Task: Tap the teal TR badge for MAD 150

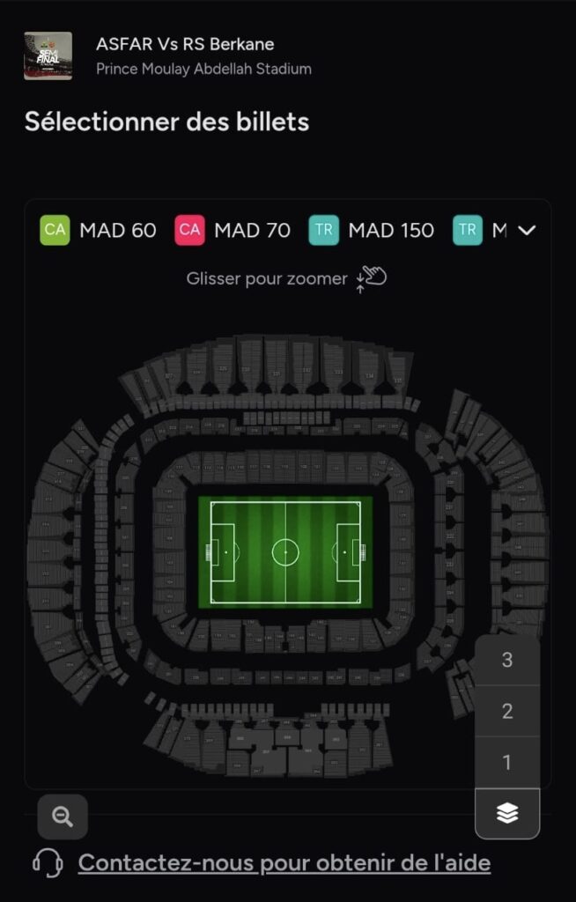Action: coord(324,230)
